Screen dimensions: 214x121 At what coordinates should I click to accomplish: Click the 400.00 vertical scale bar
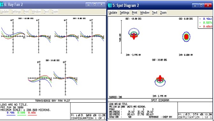coord(121,37)
